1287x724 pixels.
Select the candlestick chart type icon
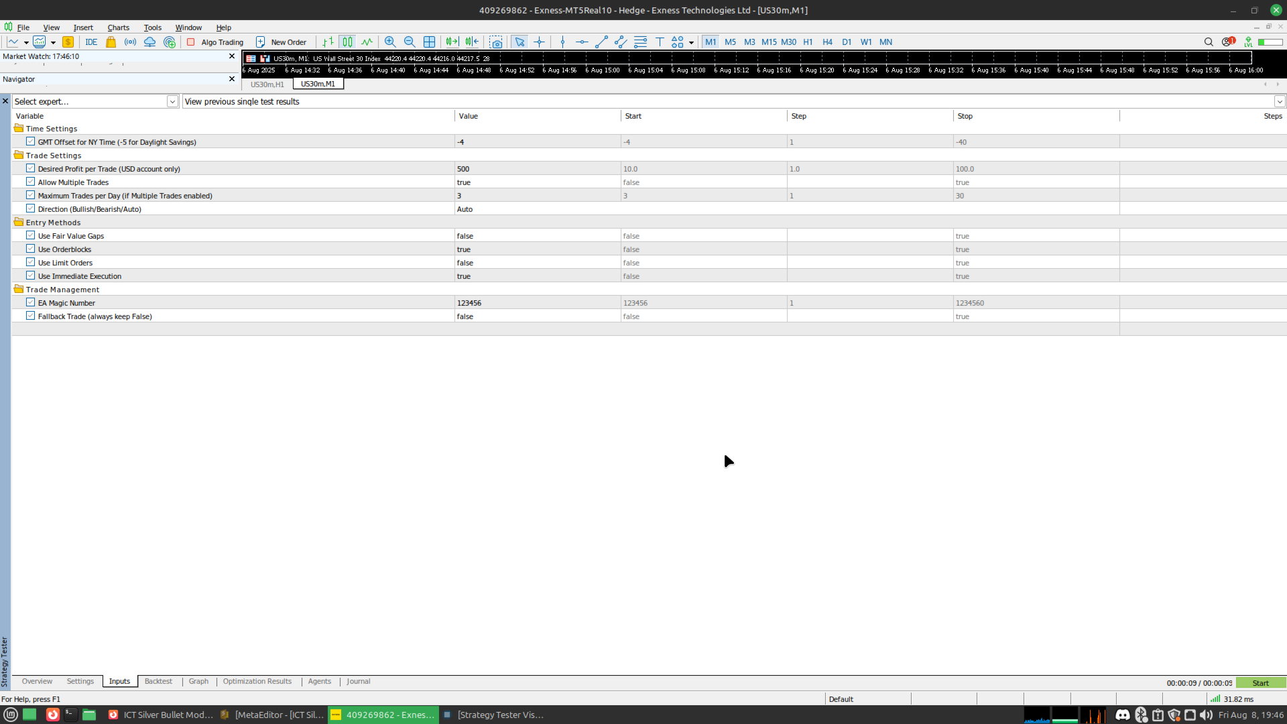click(x=347, y=42)
